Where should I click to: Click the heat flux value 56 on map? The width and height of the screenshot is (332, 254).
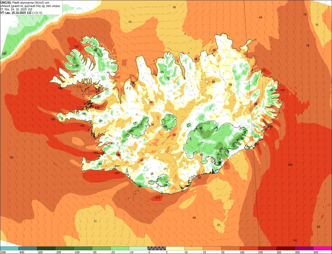coord(196,59)
